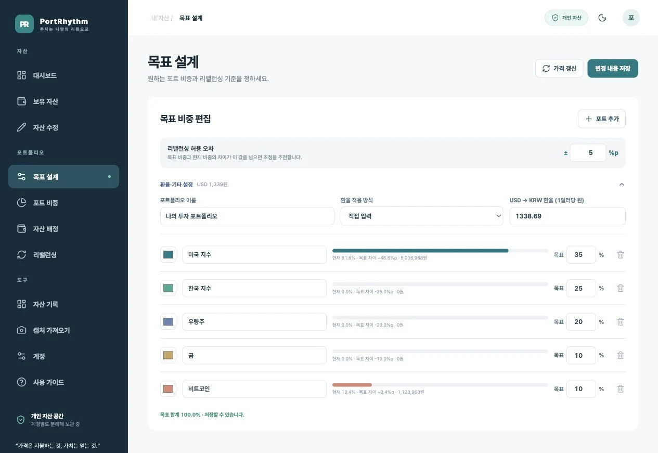Click the camera icon next to 캡처 가져오기
The height and width of the screenshot is (453, 658).
pyautogui.click(x=21, y=330)
